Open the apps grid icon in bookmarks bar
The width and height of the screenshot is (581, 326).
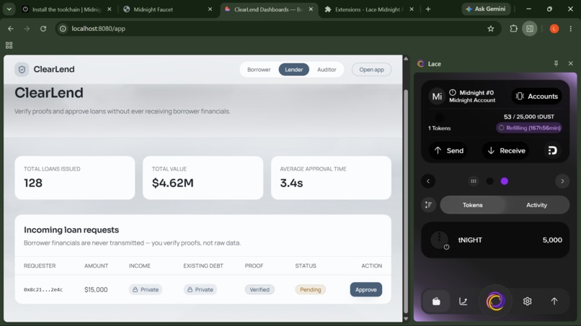(9, 45)
